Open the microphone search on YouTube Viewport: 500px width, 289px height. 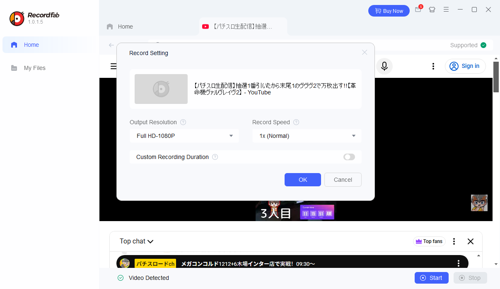(384, 66)
